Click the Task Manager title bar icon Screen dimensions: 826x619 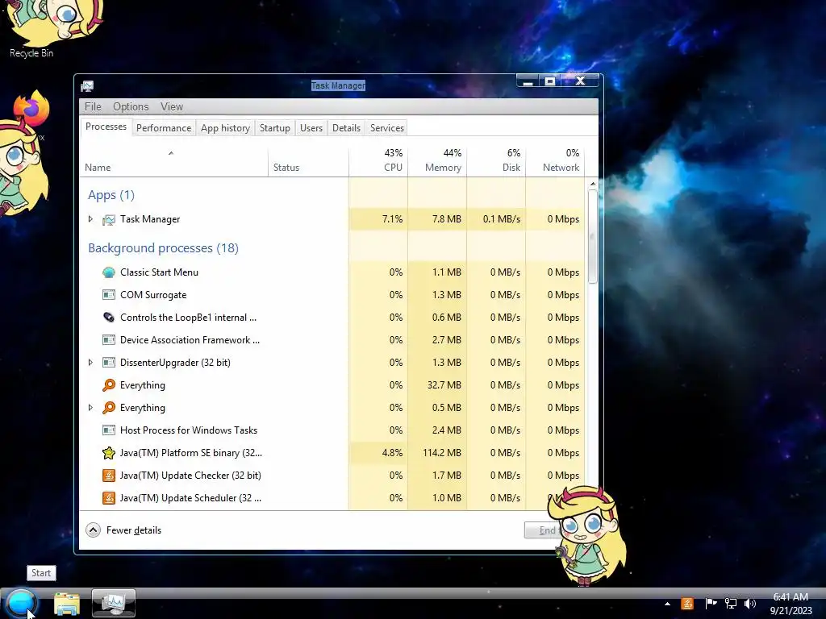coord(87,85)
